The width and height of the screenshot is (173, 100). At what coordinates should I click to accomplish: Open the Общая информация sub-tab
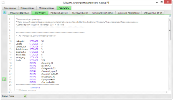(x=20, y=13)
